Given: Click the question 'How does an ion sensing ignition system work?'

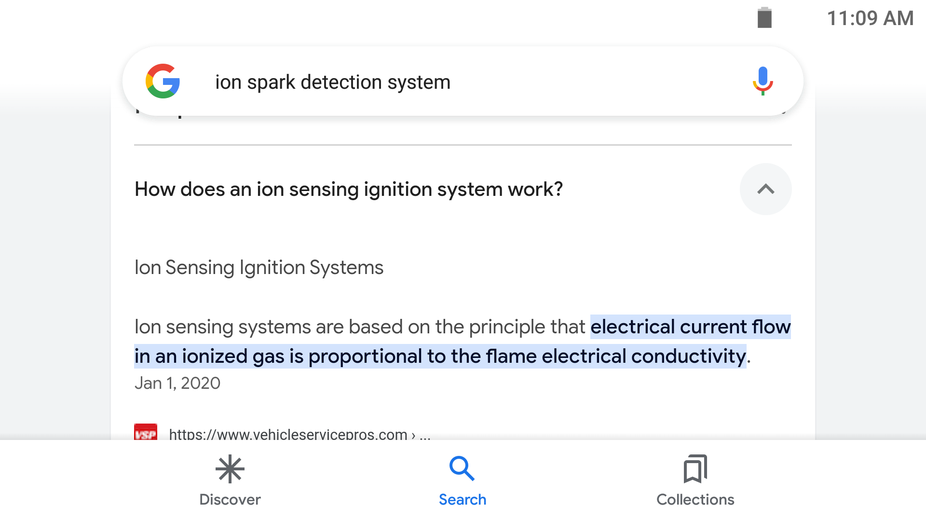Looking at the screenshot, I should [x=349, y=189].
